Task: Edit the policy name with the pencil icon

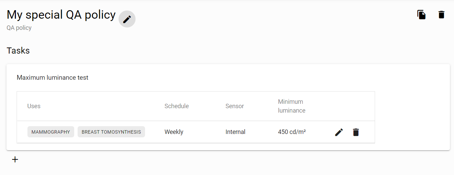Action: coord(127,19)
